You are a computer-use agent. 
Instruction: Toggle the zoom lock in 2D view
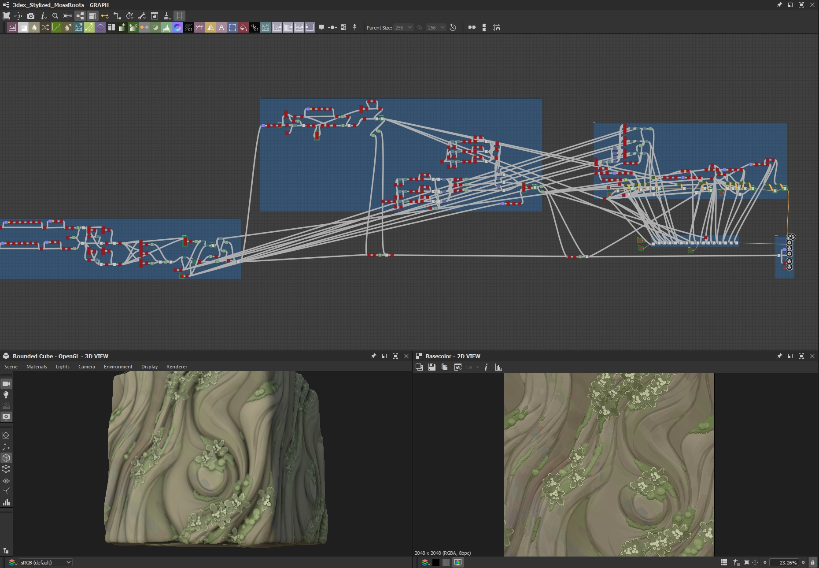813,562
